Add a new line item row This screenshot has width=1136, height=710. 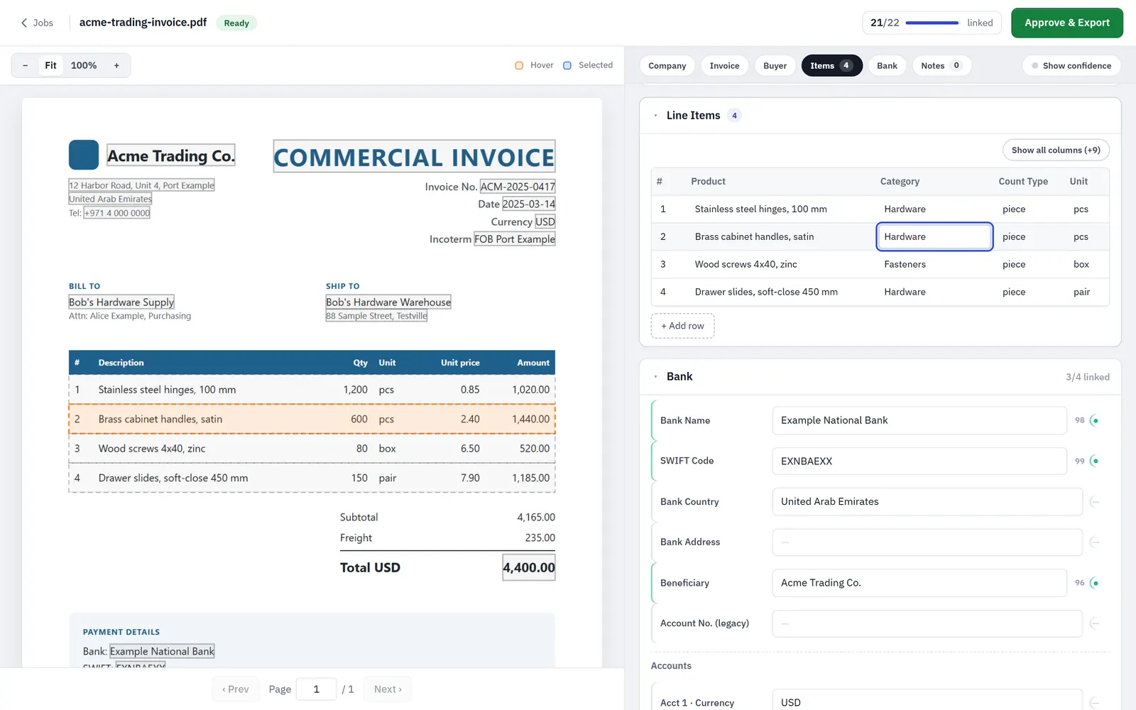click(682, 326)
